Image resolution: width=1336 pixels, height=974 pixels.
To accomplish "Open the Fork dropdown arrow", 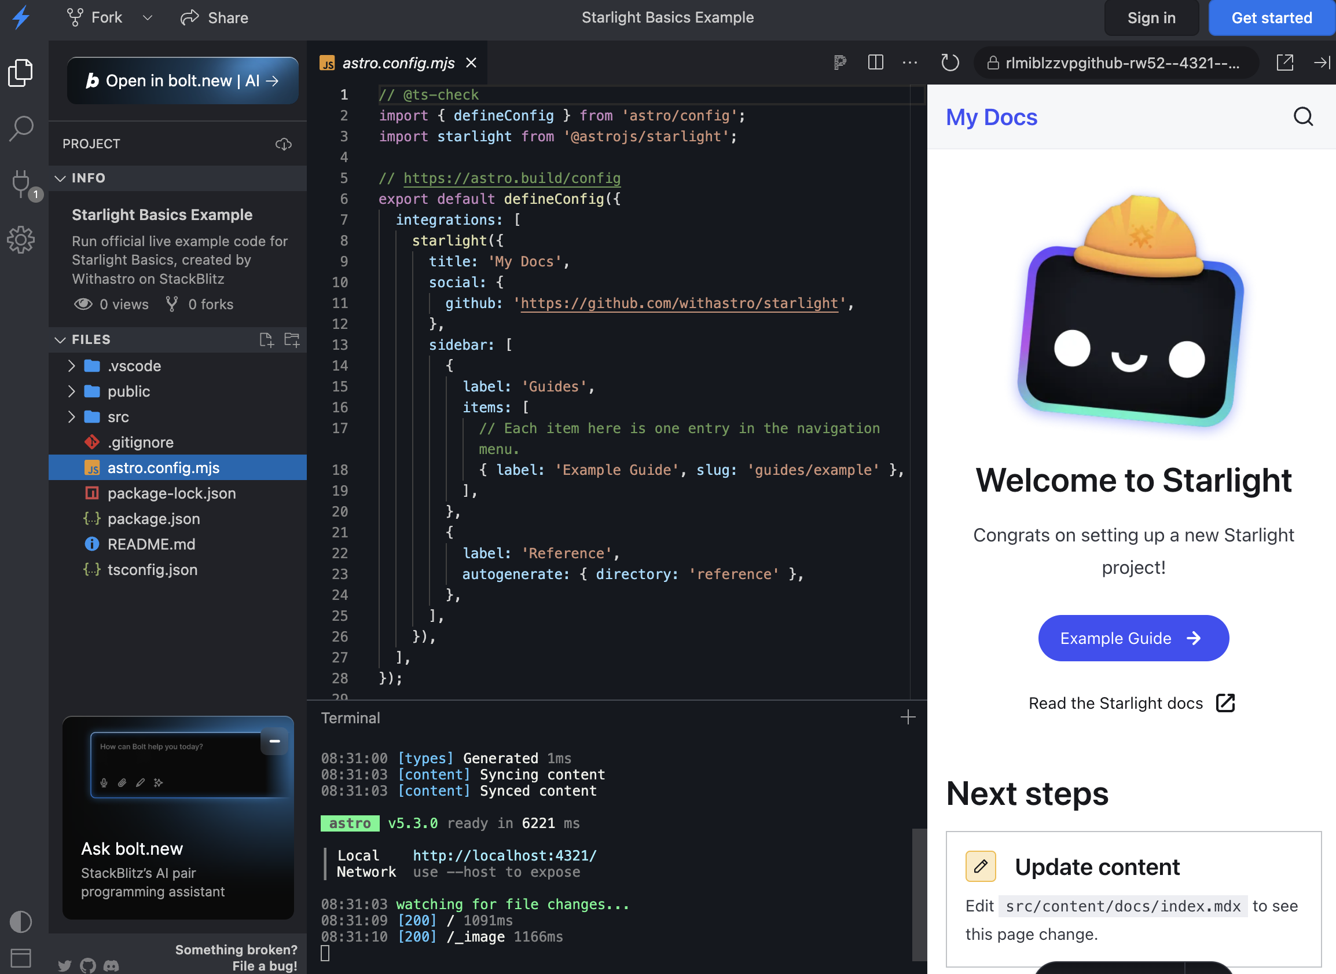I will tap(148, 18).
